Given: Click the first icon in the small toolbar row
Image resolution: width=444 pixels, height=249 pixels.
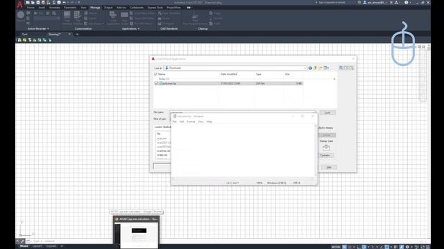Looking at the screenshot, I should click(x=19, y=40).
